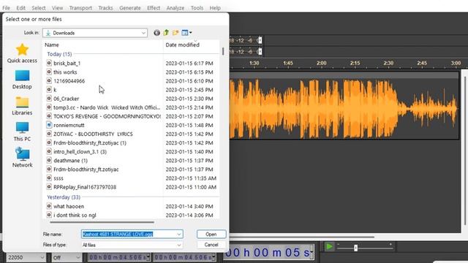Image resolution: width=468 pixels, height=263 pixels.
Task: Click selection end time field
Action: 184,257
